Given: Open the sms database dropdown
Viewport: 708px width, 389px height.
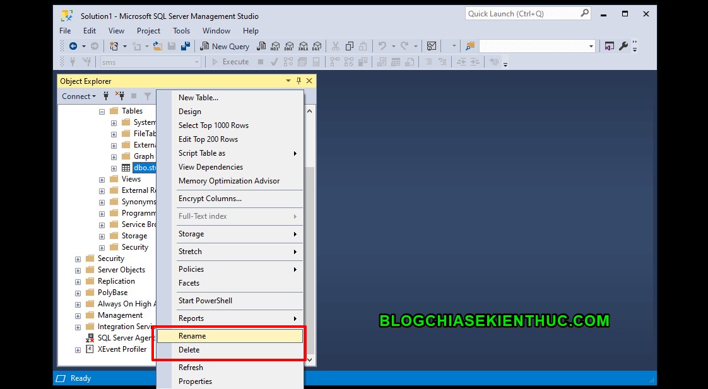Looking at the screenshot, I should (198, 61).
